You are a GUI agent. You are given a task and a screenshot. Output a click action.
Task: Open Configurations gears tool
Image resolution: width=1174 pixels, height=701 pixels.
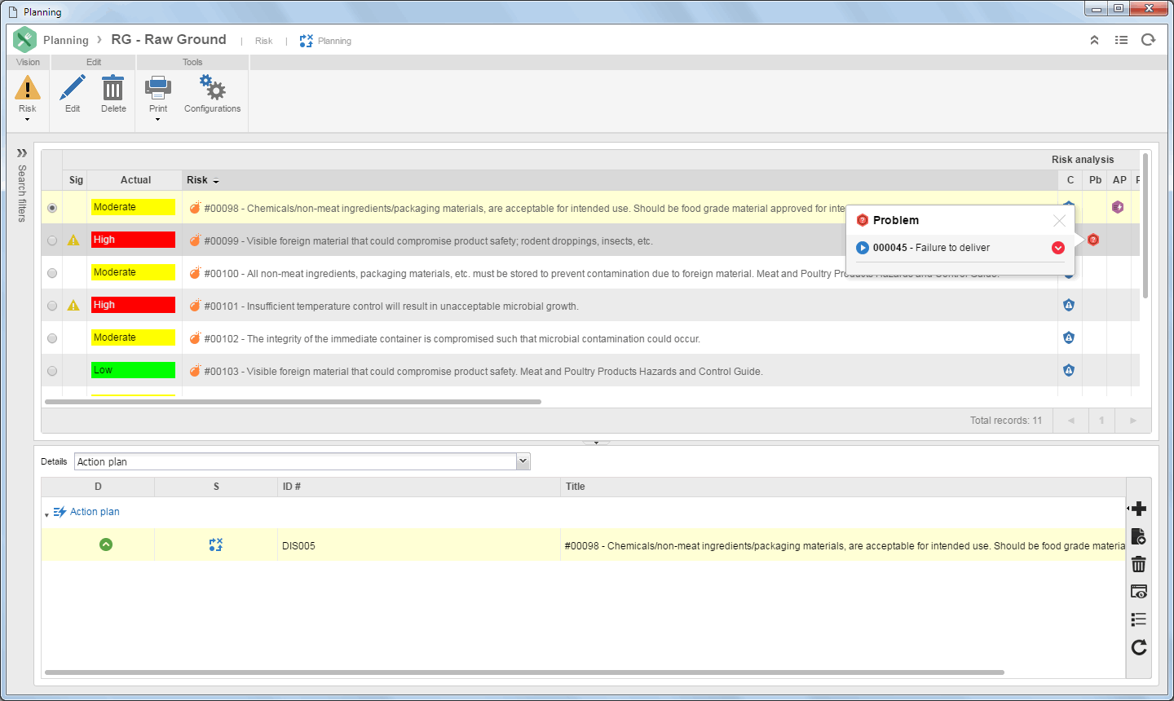[212, 94]
